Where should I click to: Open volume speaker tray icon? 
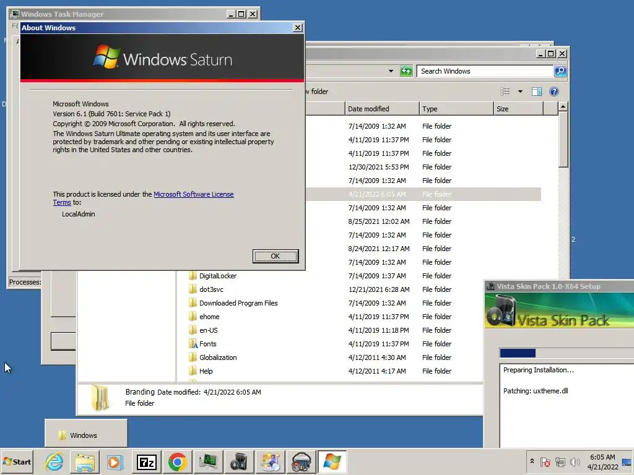[x=575, y=461]
